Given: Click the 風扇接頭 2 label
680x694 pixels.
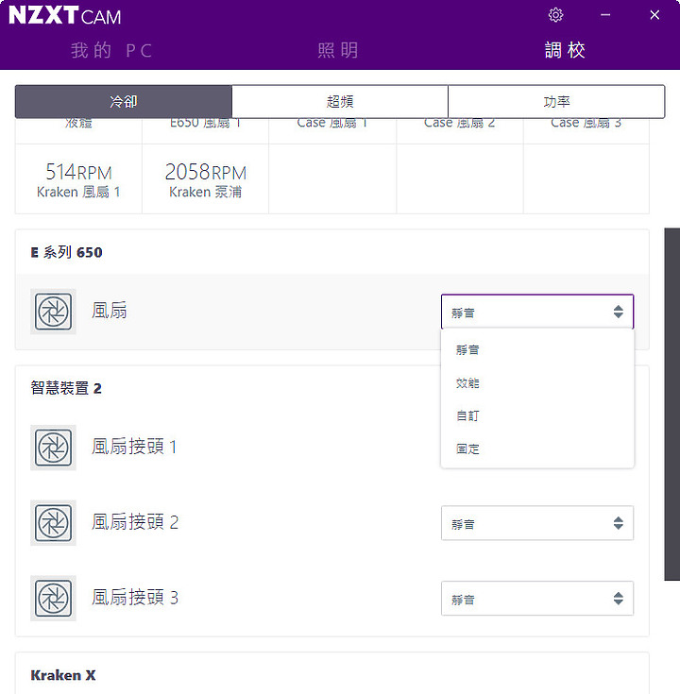Looking at the screenshot, I should tap(135, 522).
